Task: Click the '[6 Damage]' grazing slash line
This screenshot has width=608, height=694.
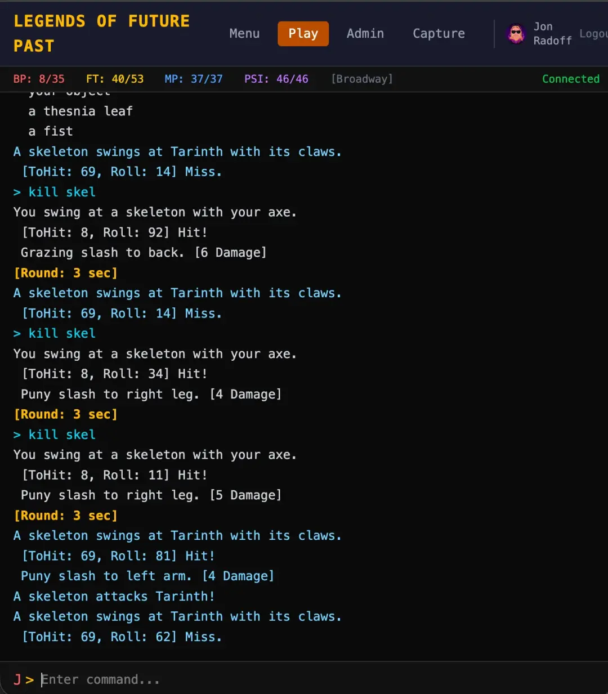Action: coord(144,253)
